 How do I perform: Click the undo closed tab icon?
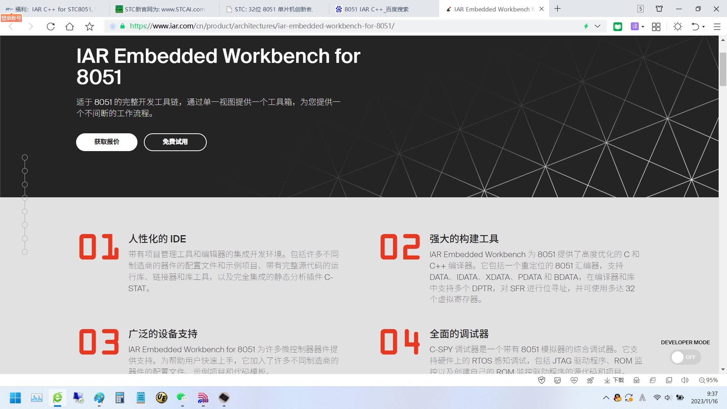[x=695, y=27]
